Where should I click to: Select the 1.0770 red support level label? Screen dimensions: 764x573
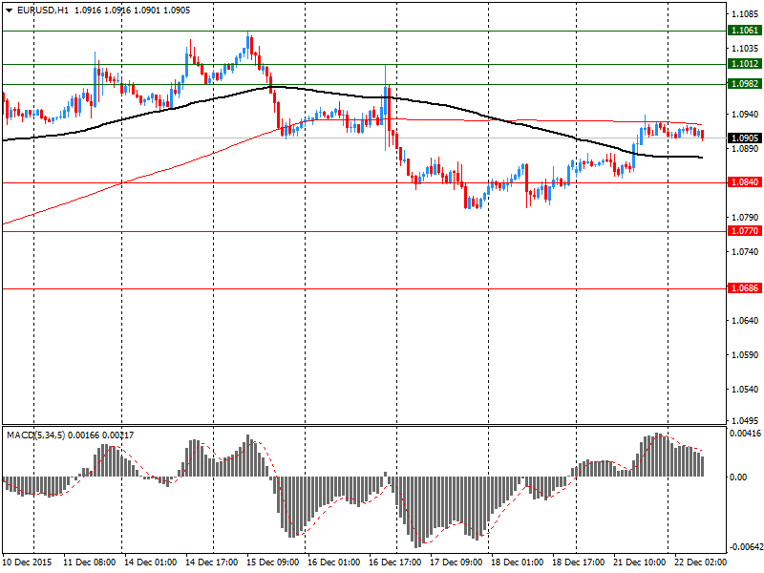tap(745, 230)
